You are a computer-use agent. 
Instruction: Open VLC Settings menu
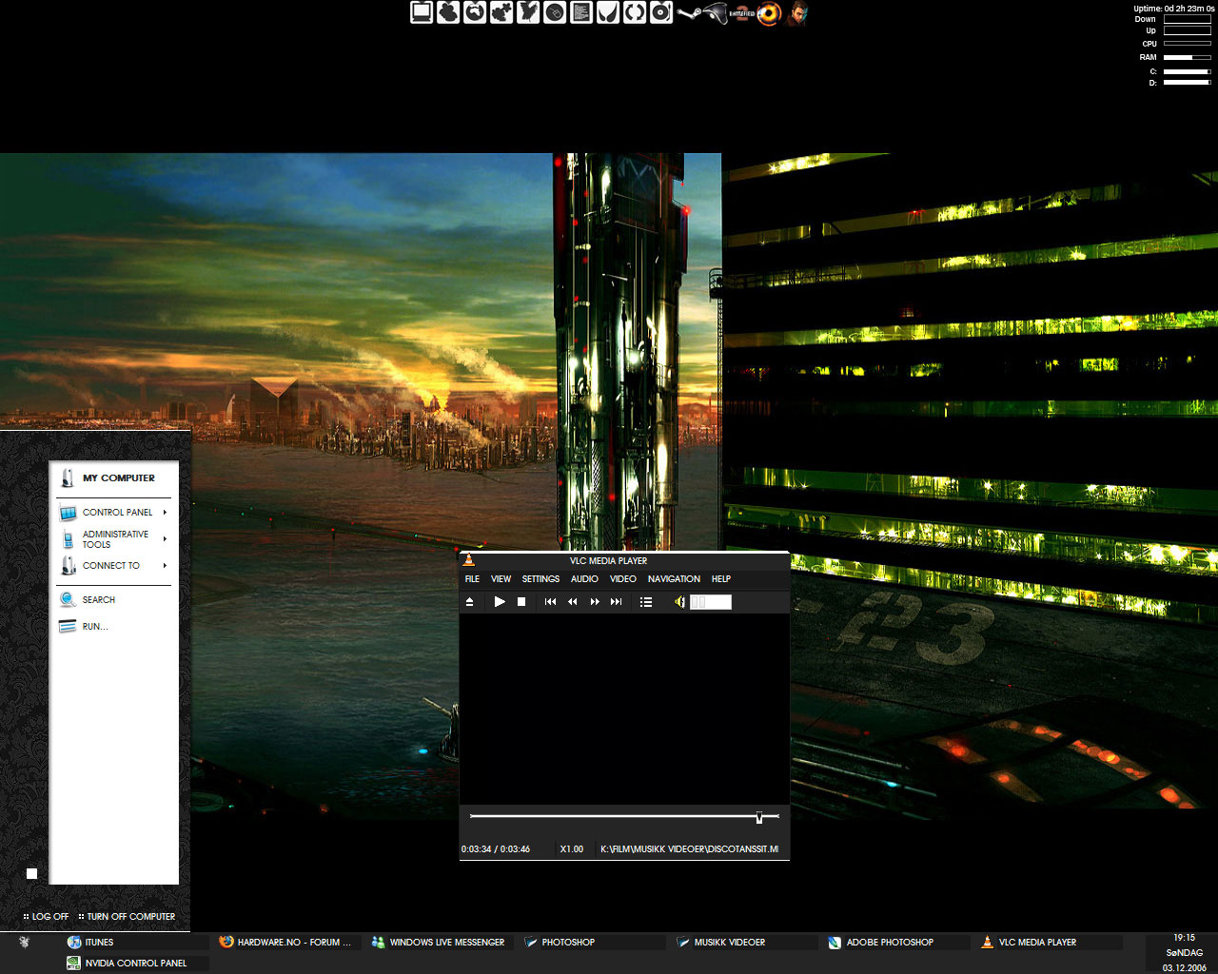pyautogui.click(x=540, y=579)
